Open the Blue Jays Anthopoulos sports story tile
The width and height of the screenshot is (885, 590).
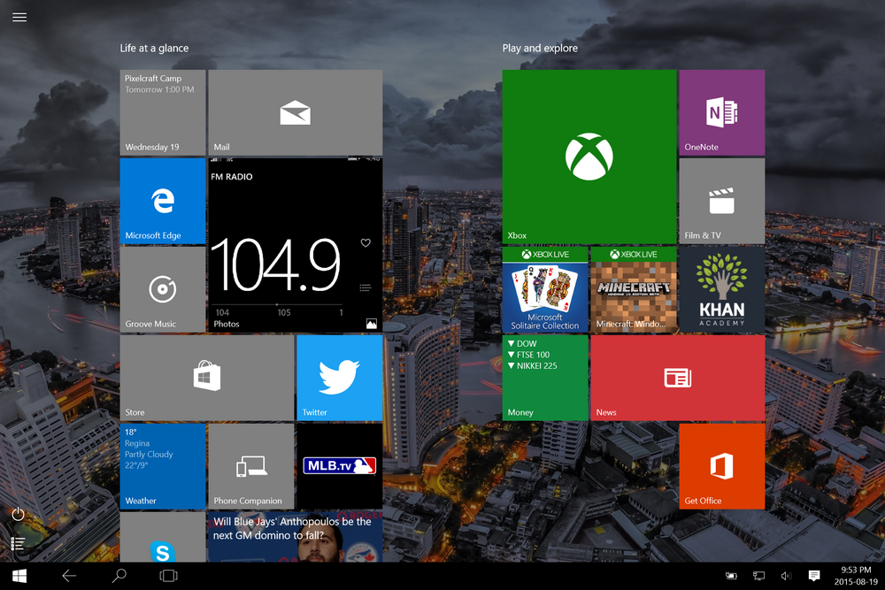(296, 537)
